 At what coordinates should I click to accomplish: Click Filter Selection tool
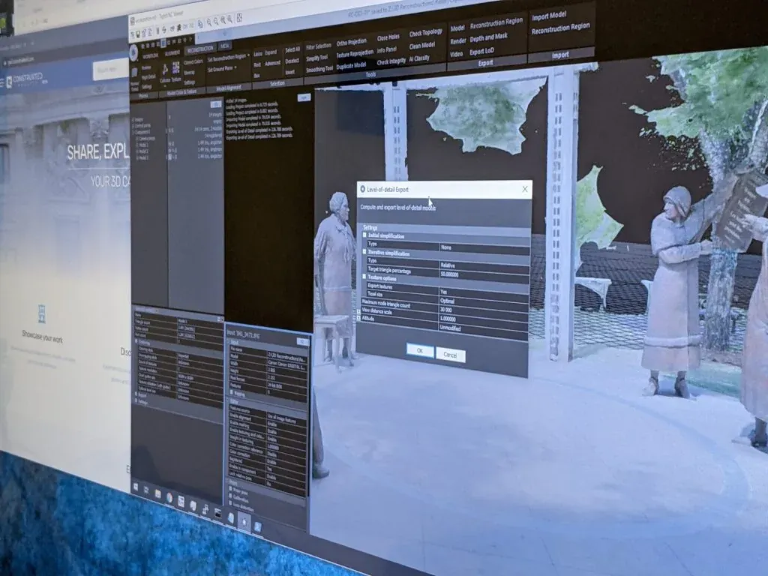(x=319, y=47)
